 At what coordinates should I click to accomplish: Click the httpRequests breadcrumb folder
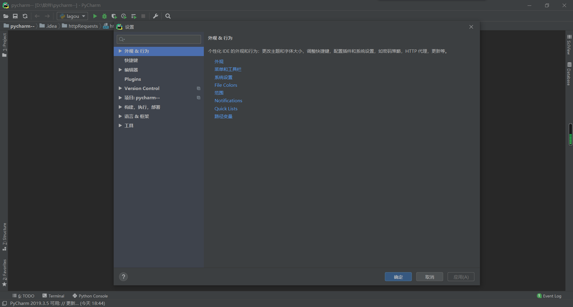[x=80, y=26]
